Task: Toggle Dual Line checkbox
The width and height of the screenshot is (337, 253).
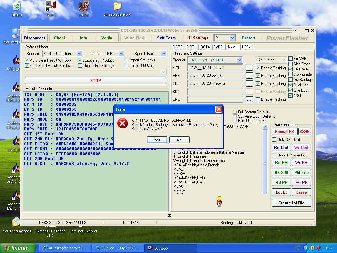Action: [x=290, y=85]
